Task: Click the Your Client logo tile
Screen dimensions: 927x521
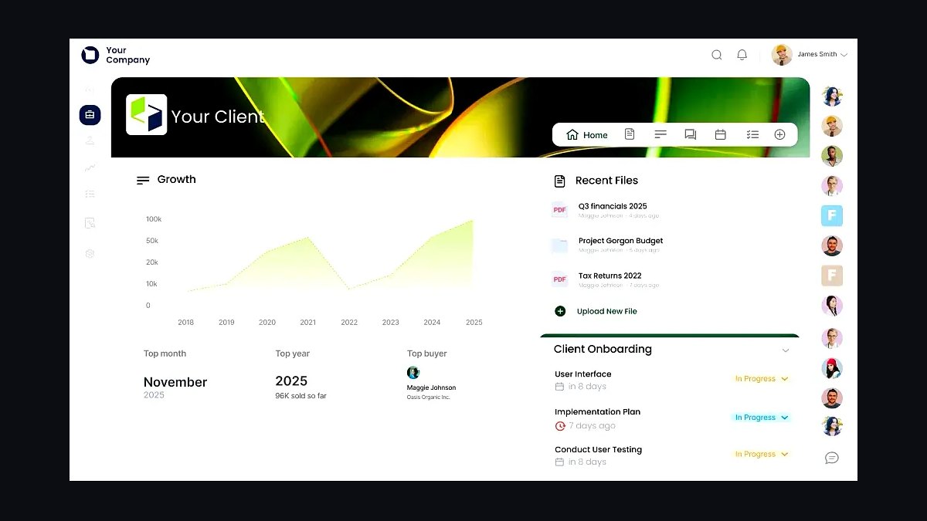Action: coord(147,115)
